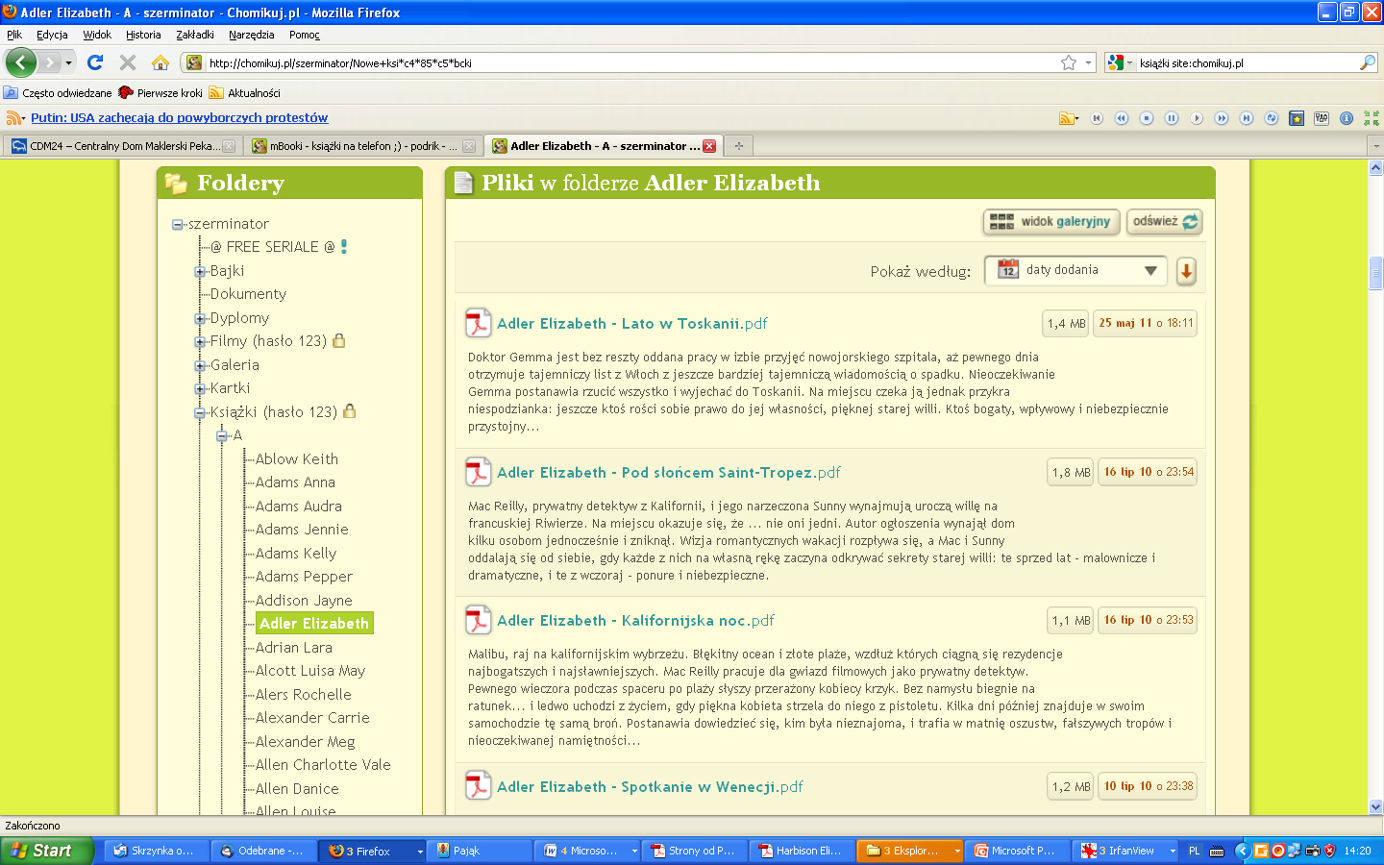Reverse sort order with the arrow button
Image resolution: width=1384 pixels, height=865 pixels.
point(1186,271)
